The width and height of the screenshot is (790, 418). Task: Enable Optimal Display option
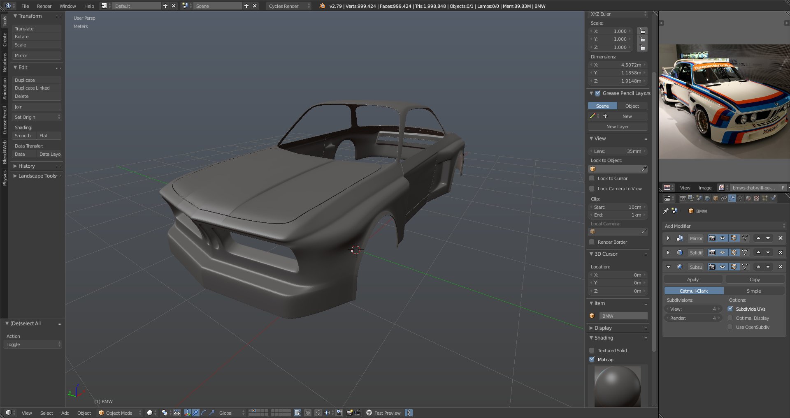(x=730, y=318)
